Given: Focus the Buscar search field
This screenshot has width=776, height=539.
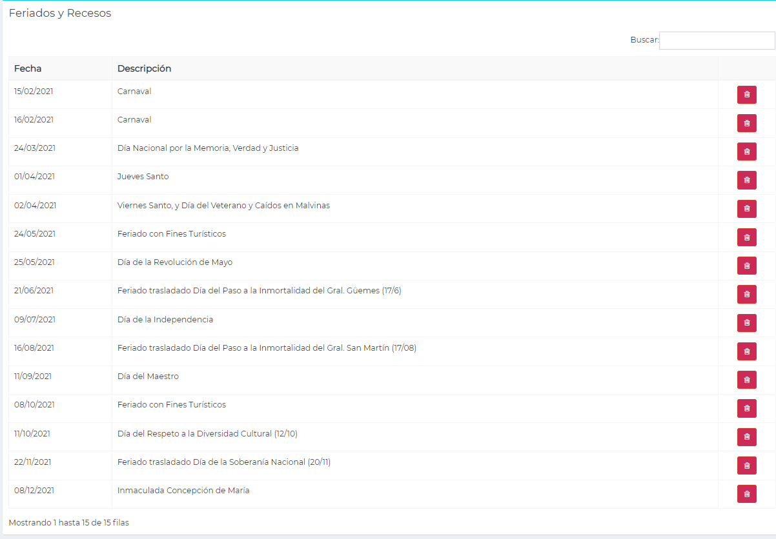Looking at the screenshot, I should [x=717, y=41].
